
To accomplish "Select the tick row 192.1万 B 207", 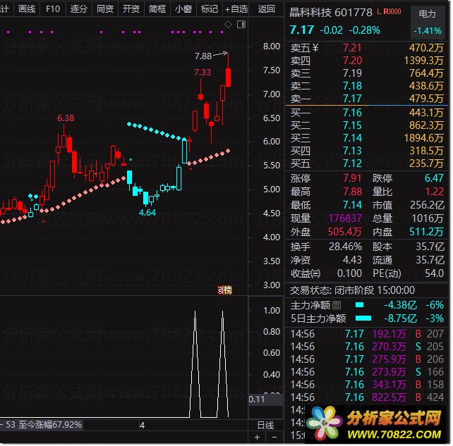I will tap(367, 334).
